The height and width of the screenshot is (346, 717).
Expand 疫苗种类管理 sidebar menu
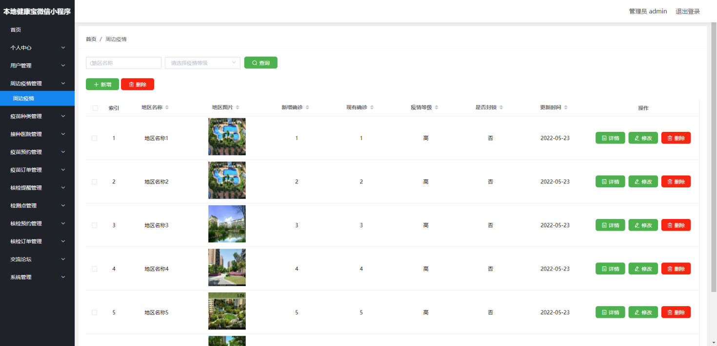click(37, 116)
